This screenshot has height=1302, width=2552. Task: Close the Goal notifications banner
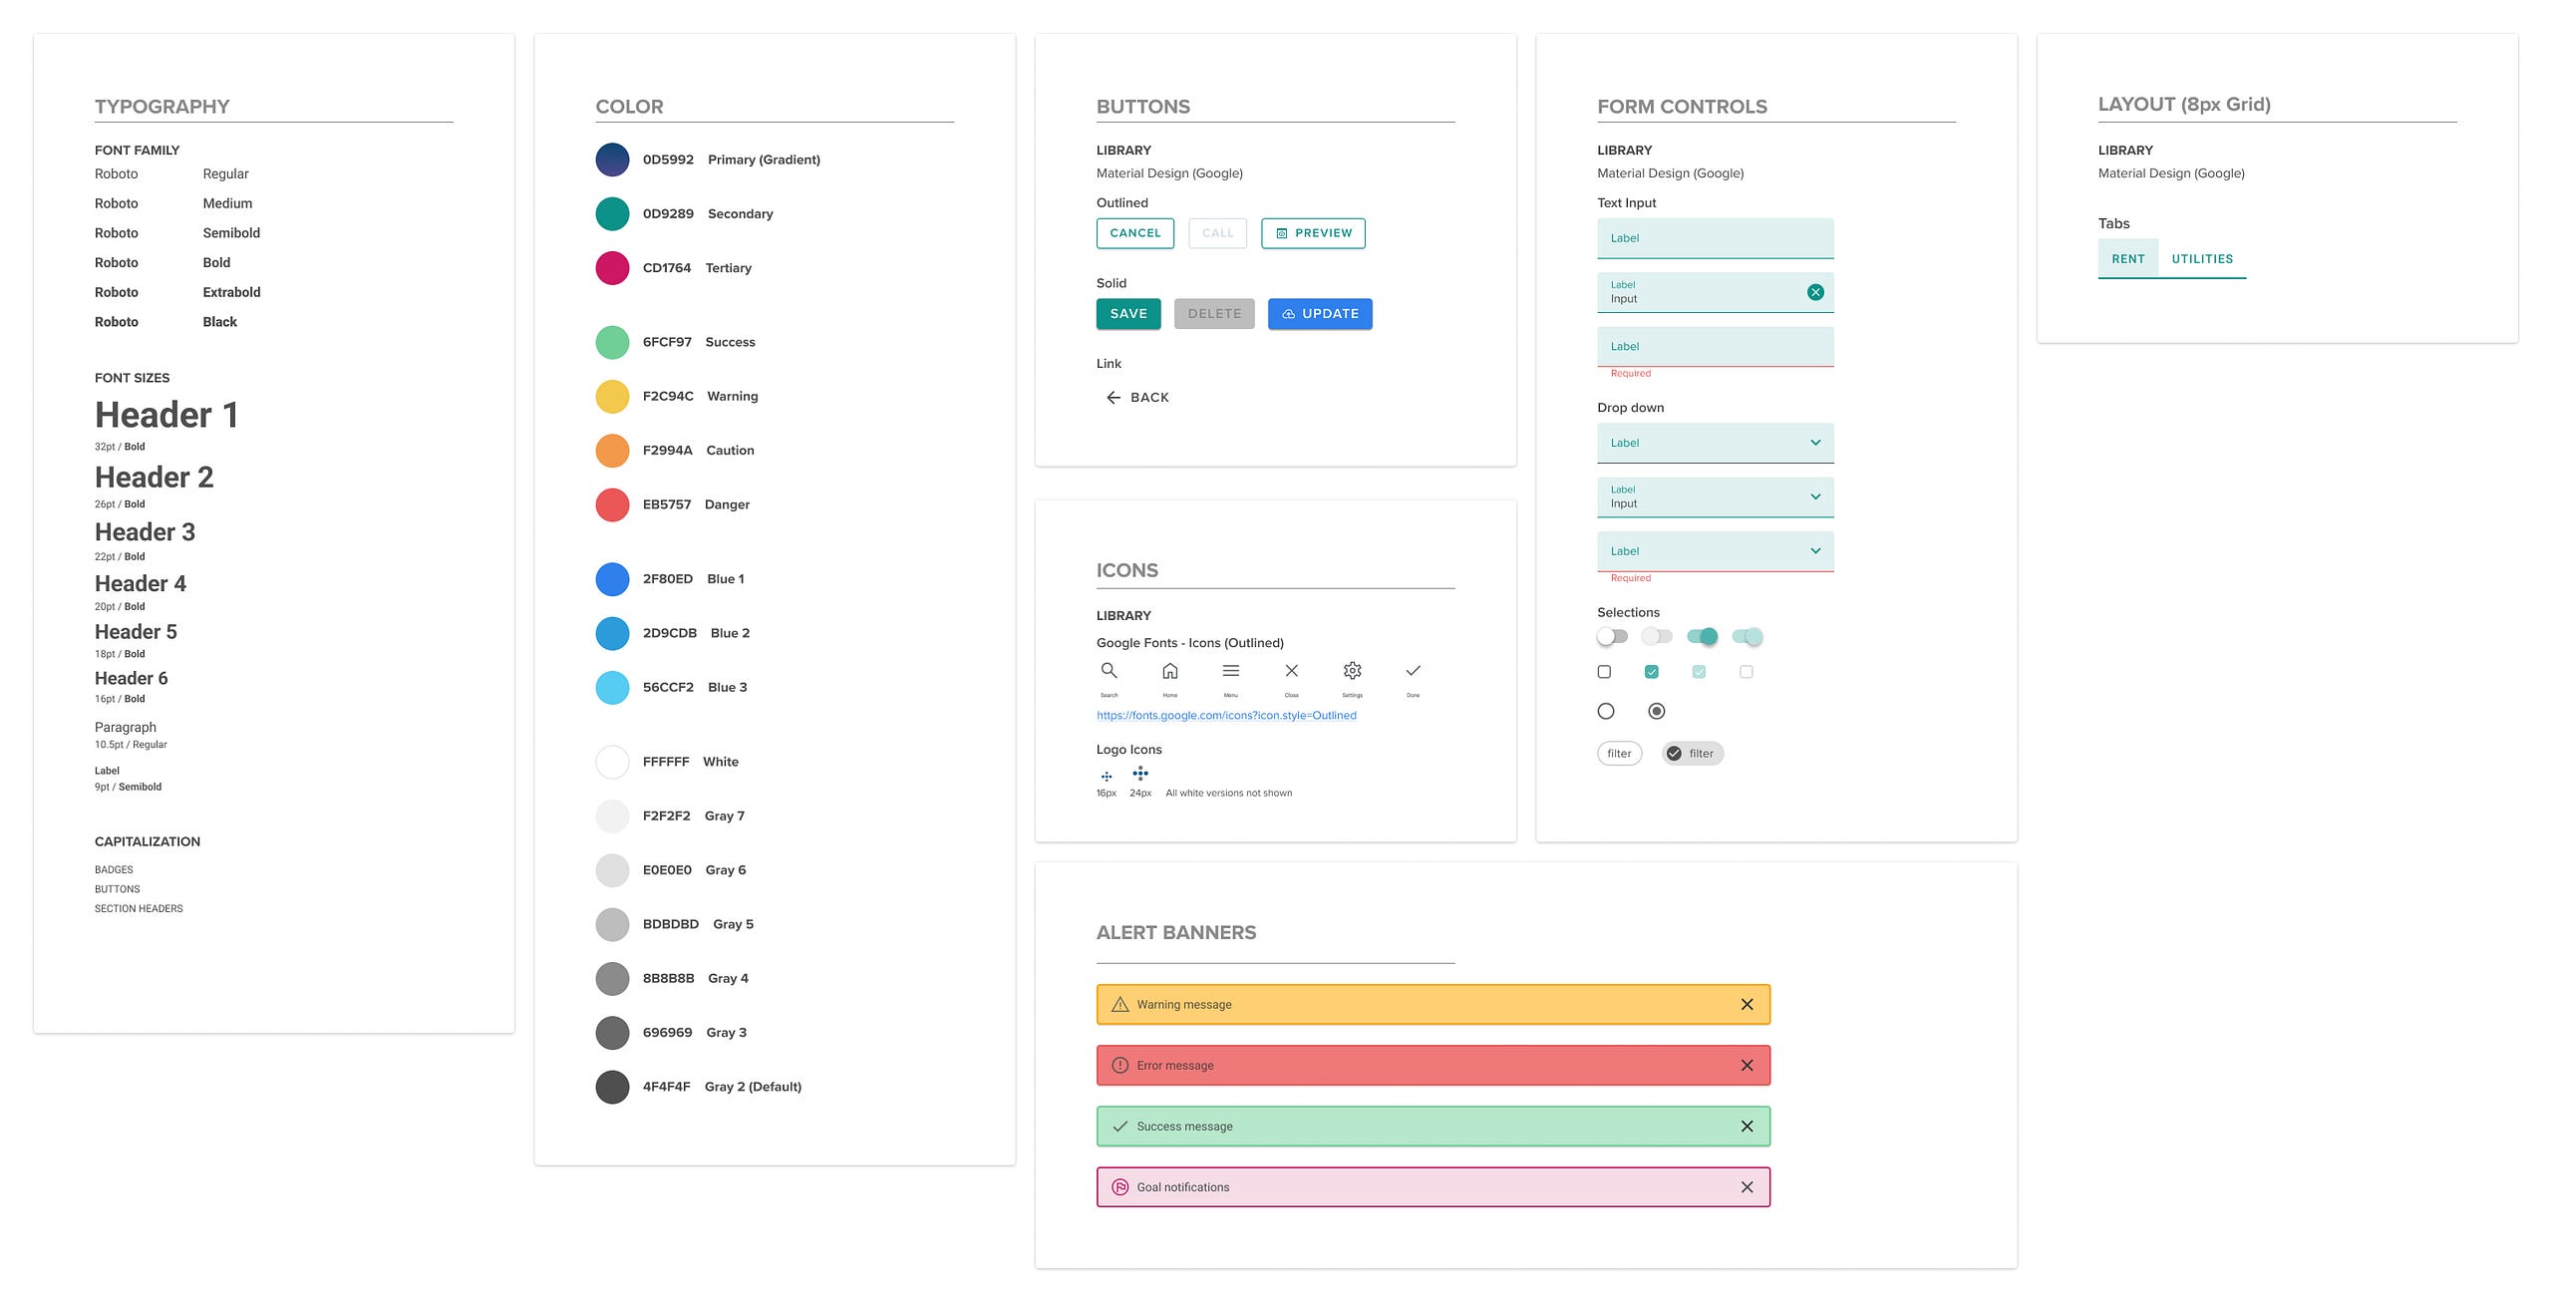[x=1747, y=1187]
